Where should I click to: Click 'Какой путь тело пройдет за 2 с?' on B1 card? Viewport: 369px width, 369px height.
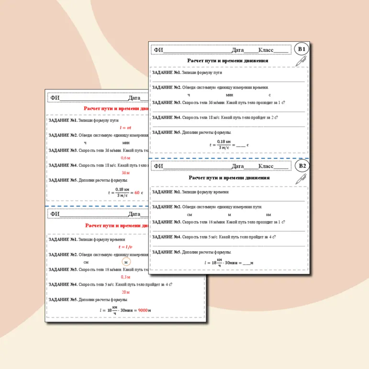(x=249, y=117)
